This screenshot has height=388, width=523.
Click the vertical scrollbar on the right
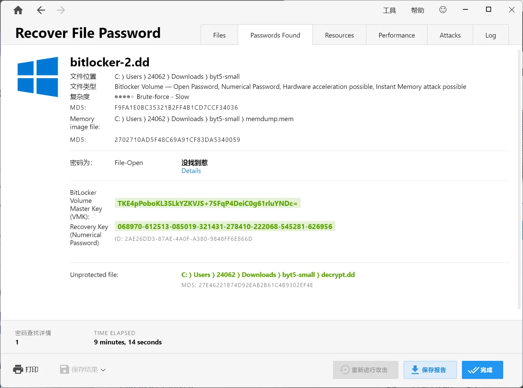point(519,180)
